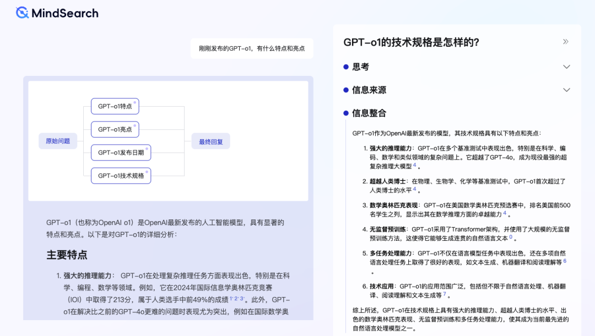
Task: Open citation link 7 in 技术应用 item
Action: point(445,294)
